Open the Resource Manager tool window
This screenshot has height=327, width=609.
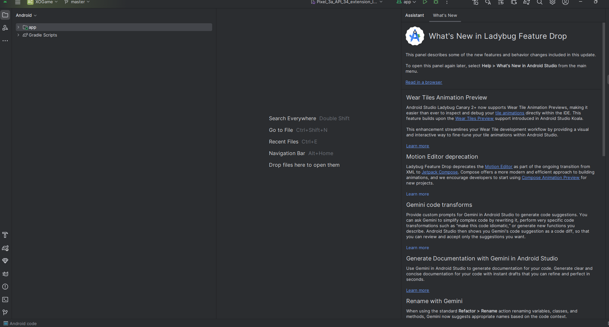5,28
